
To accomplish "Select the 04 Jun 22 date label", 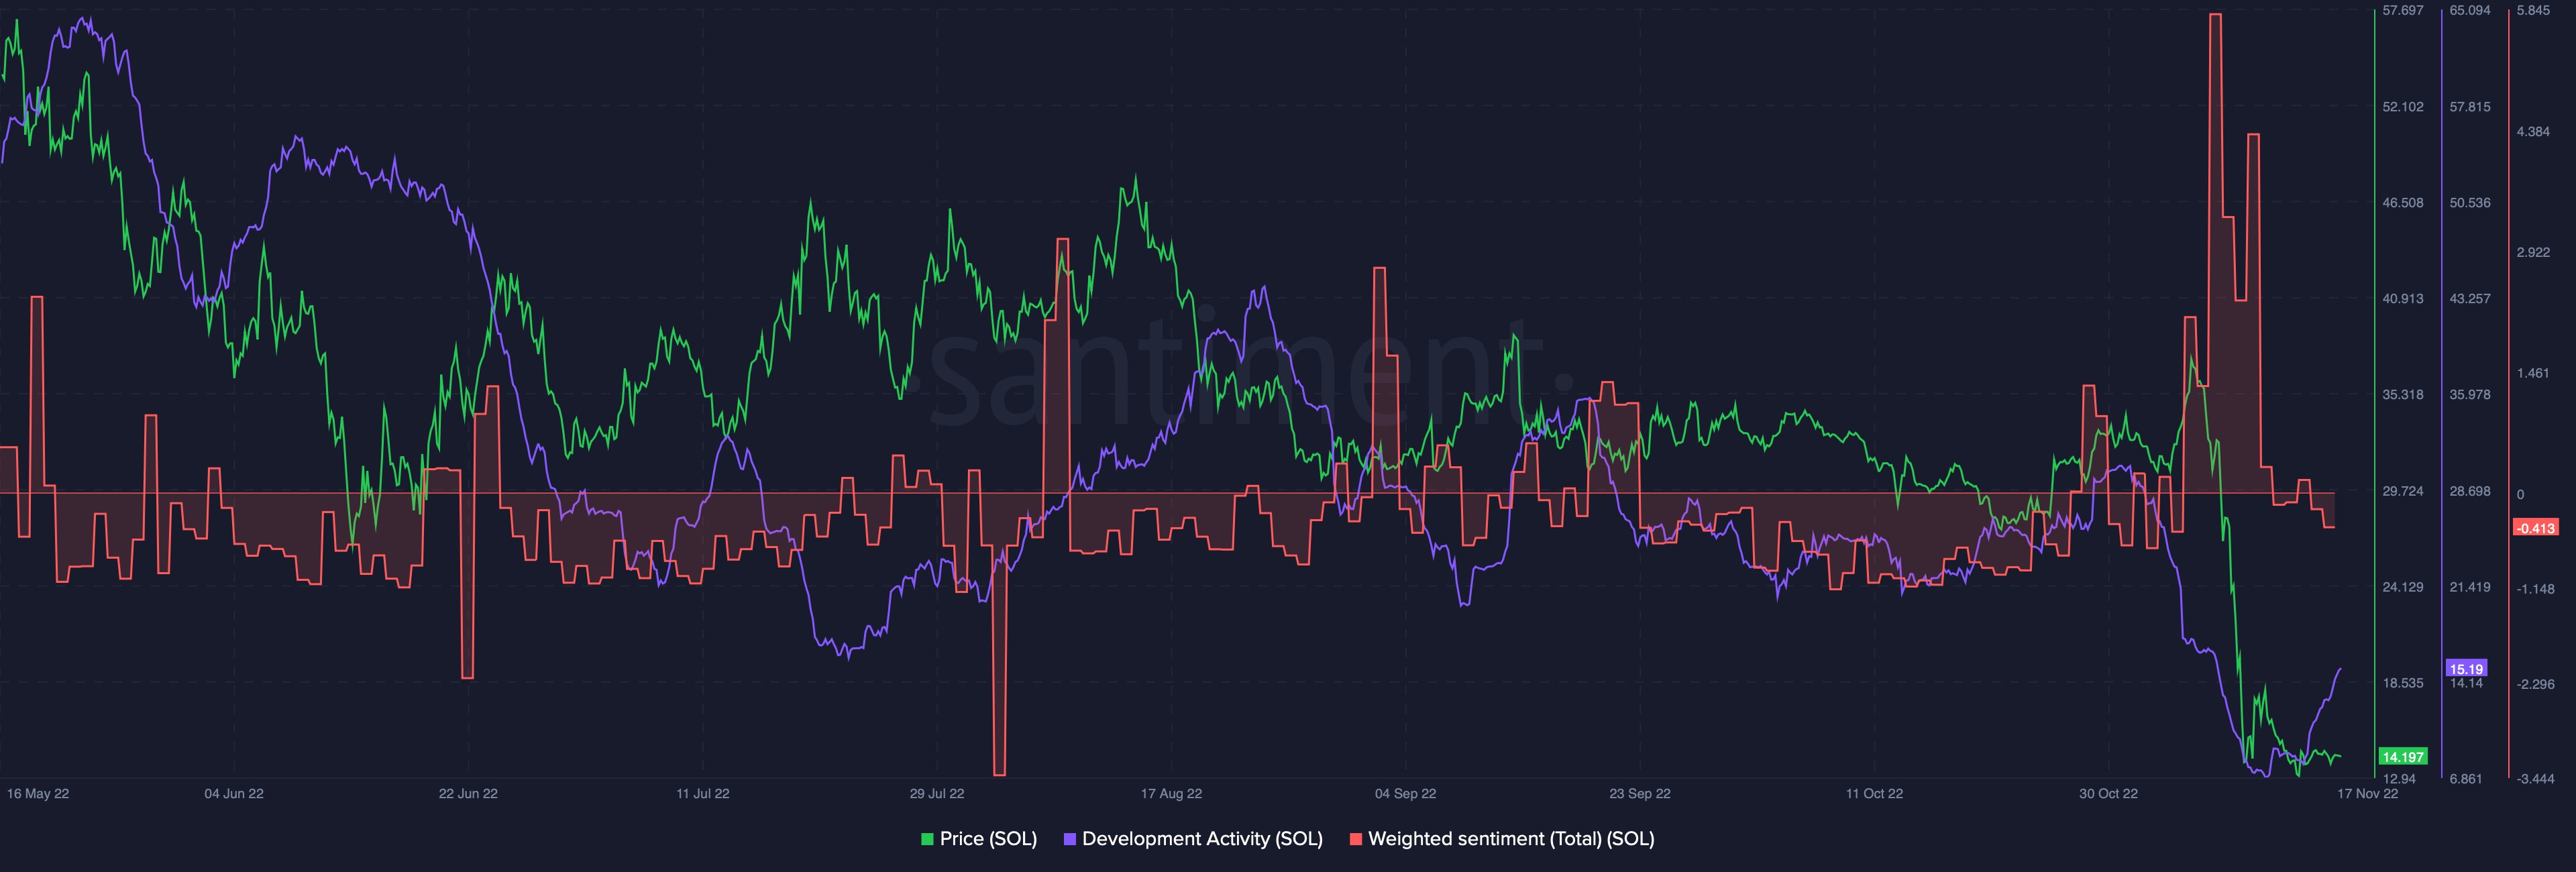I will pos(234,794).
